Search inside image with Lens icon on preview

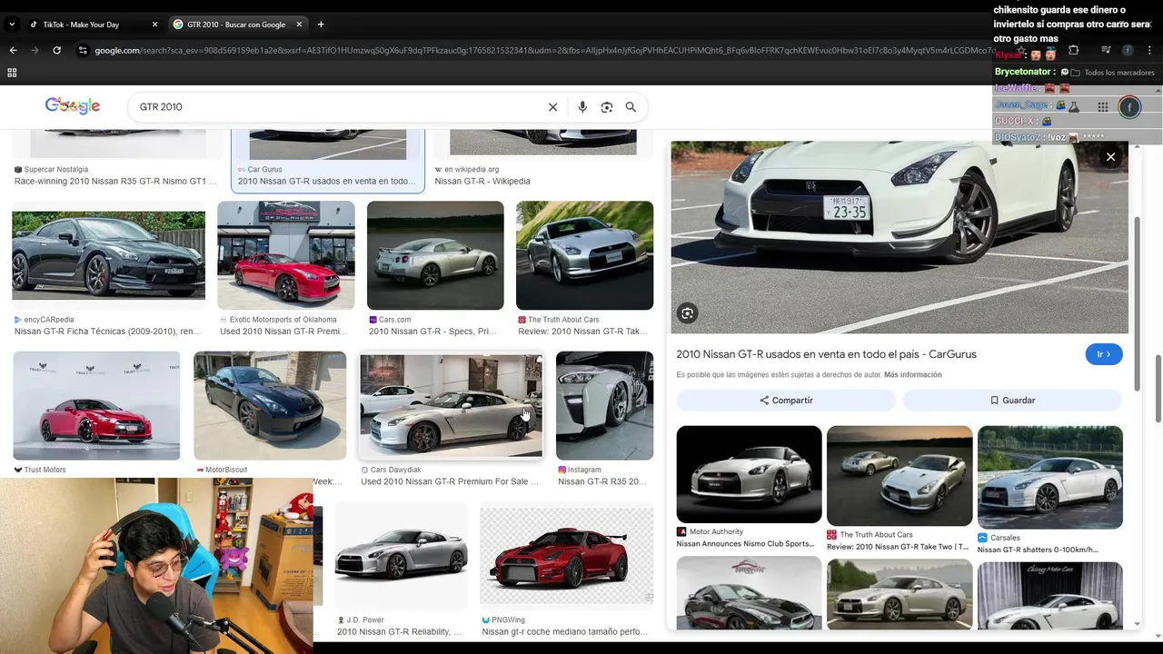click(x=688, y=313)
